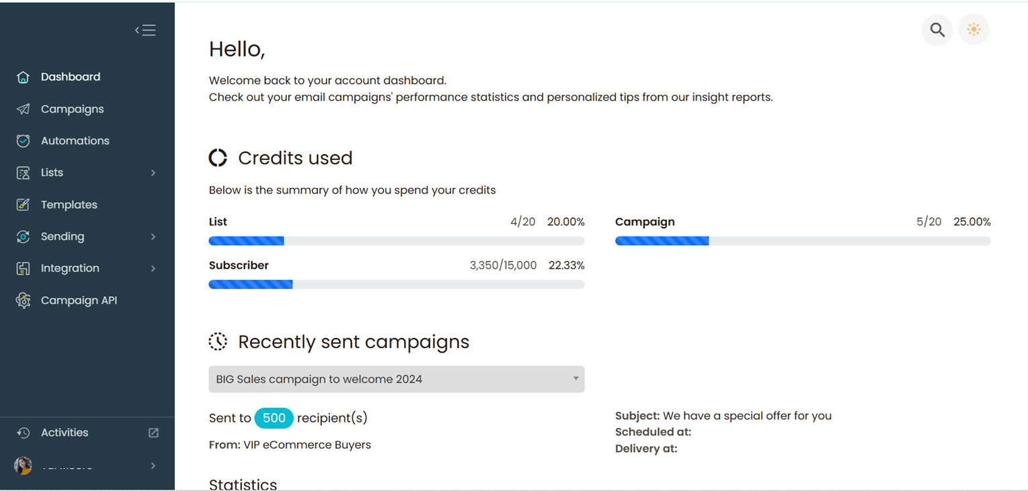Expand the Integration submenu chevron
The image size is (1028, 491).
[x=153, y=269]
